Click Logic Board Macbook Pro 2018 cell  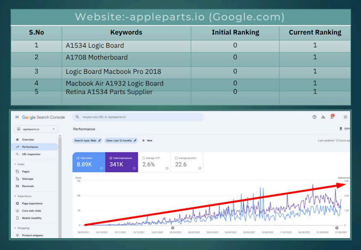coord(126,72)
